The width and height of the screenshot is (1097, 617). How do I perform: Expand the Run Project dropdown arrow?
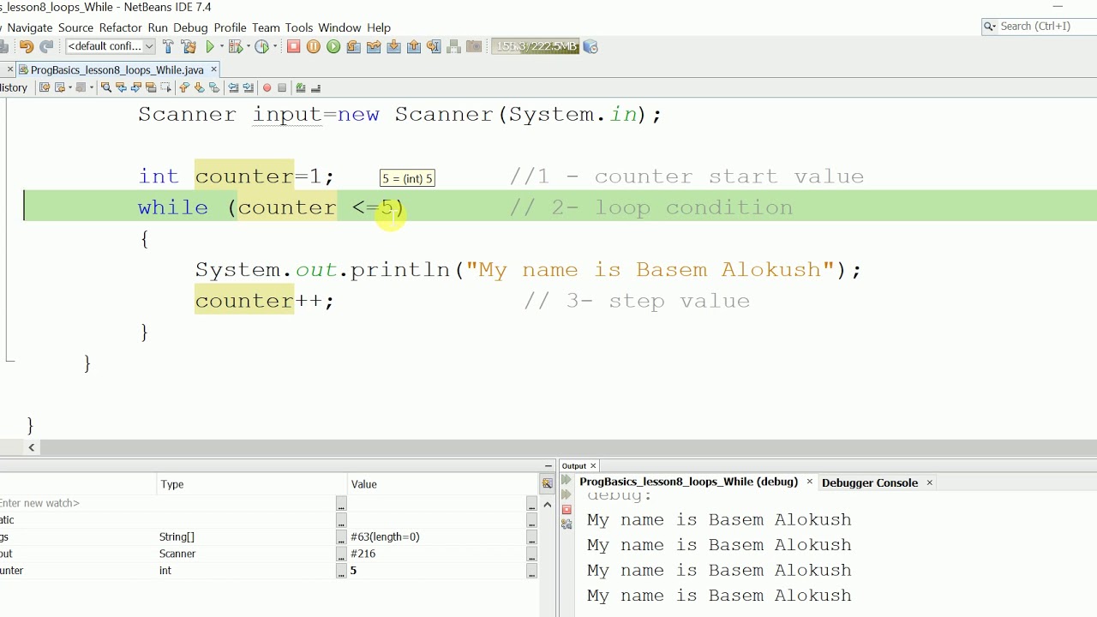coord(222,46)
